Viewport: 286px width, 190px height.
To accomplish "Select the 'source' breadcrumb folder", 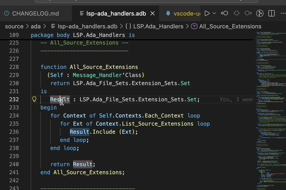I will [x=14, y=27].
